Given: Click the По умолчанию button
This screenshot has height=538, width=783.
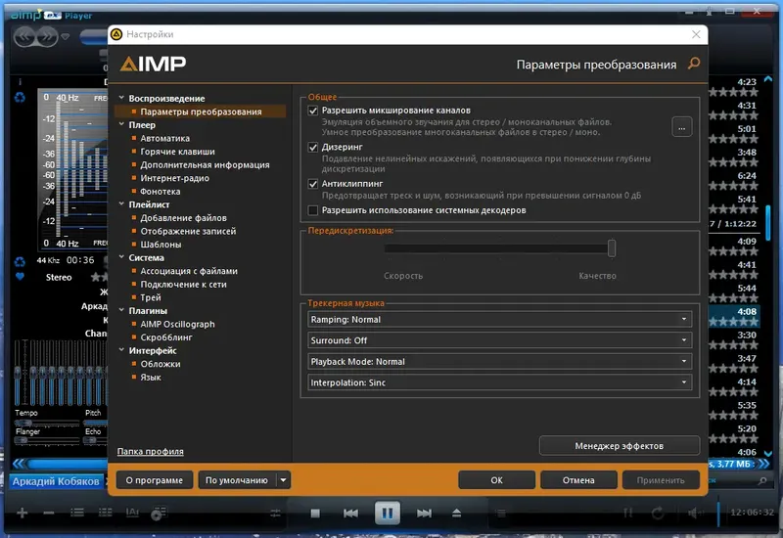Looking at the screenshot, I should tap(237, 480).
